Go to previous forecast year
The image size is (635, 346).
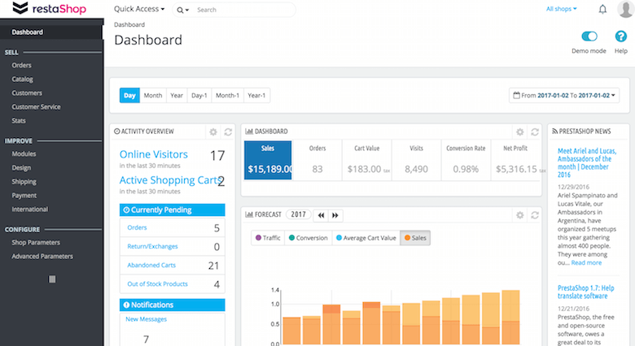[x=321, y=215]
